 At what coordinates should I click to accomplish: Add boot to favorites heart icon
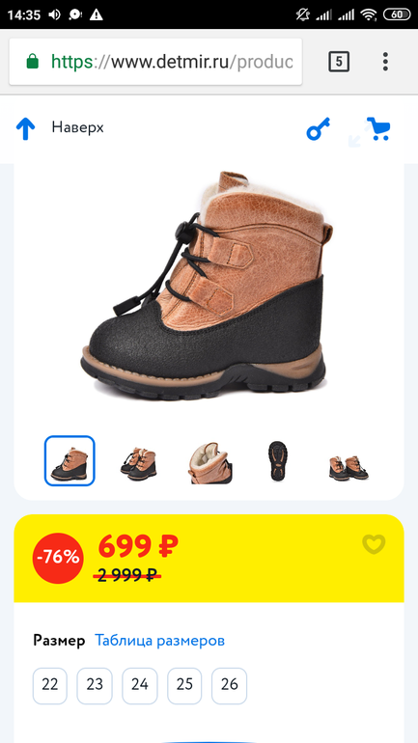(x=374, y=544)
